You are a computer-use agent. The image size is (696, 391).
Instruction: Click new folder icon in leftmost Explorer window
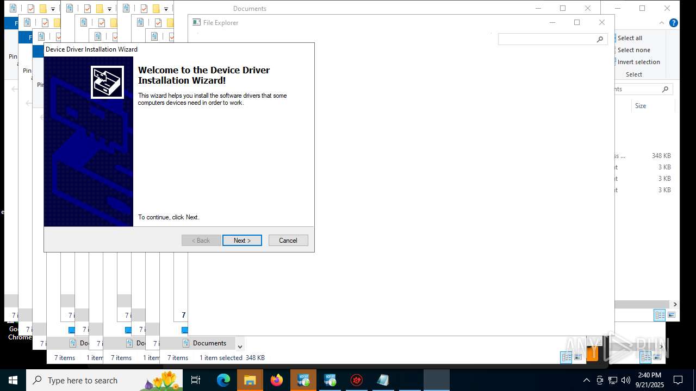point(43,9)
